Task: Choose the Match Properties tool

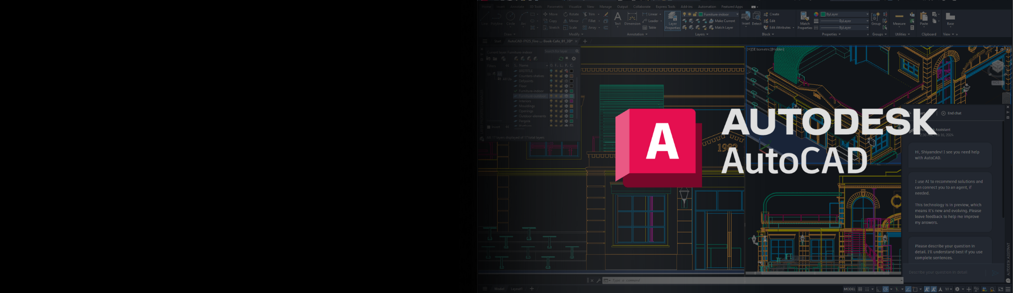Action: point(804,20)
